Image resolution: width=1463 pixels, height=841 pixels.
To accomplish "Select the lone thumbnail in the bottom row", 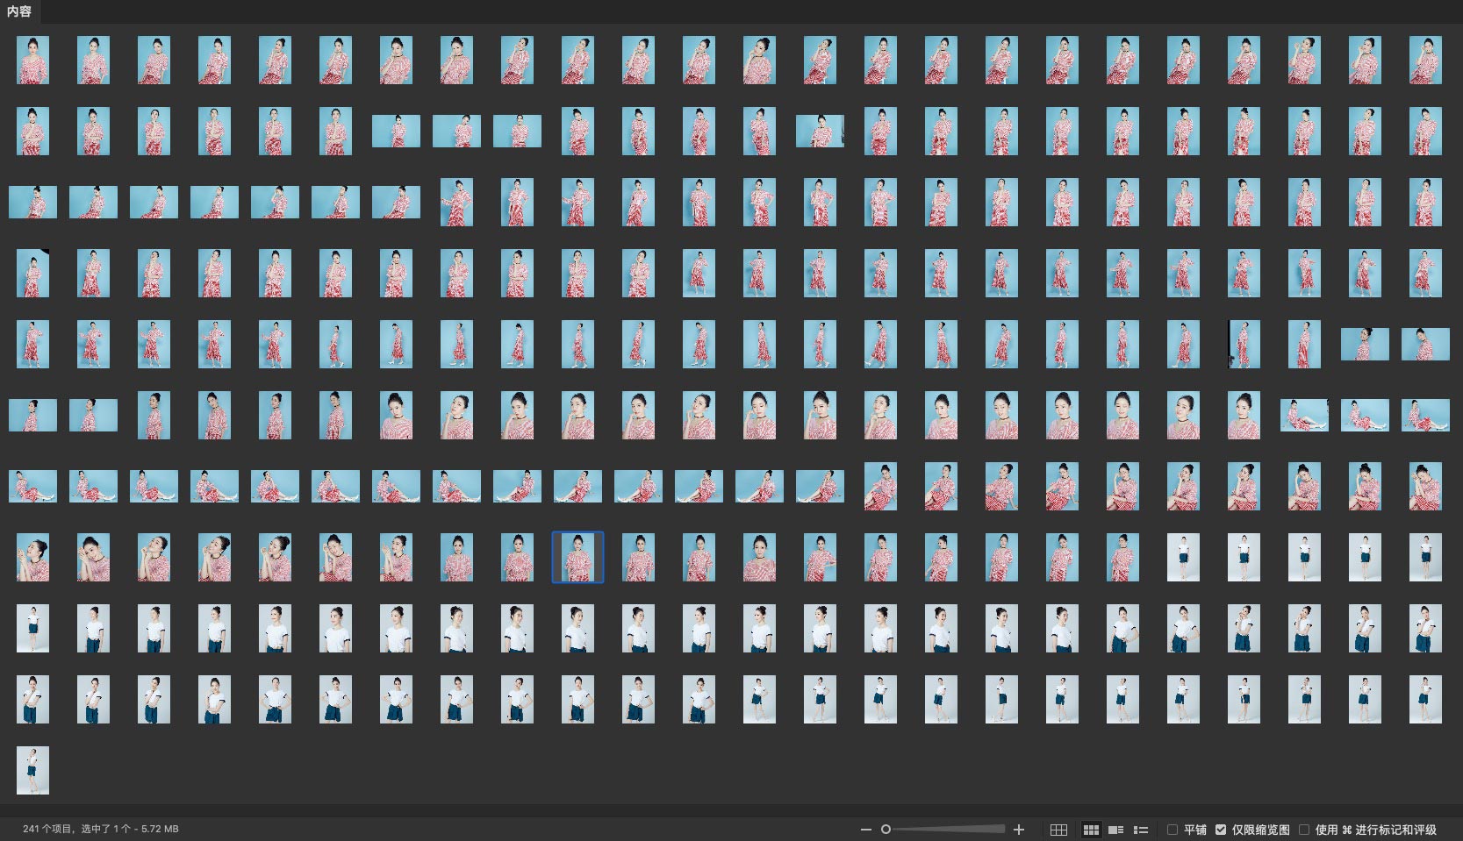I will [x=32, y=770].
